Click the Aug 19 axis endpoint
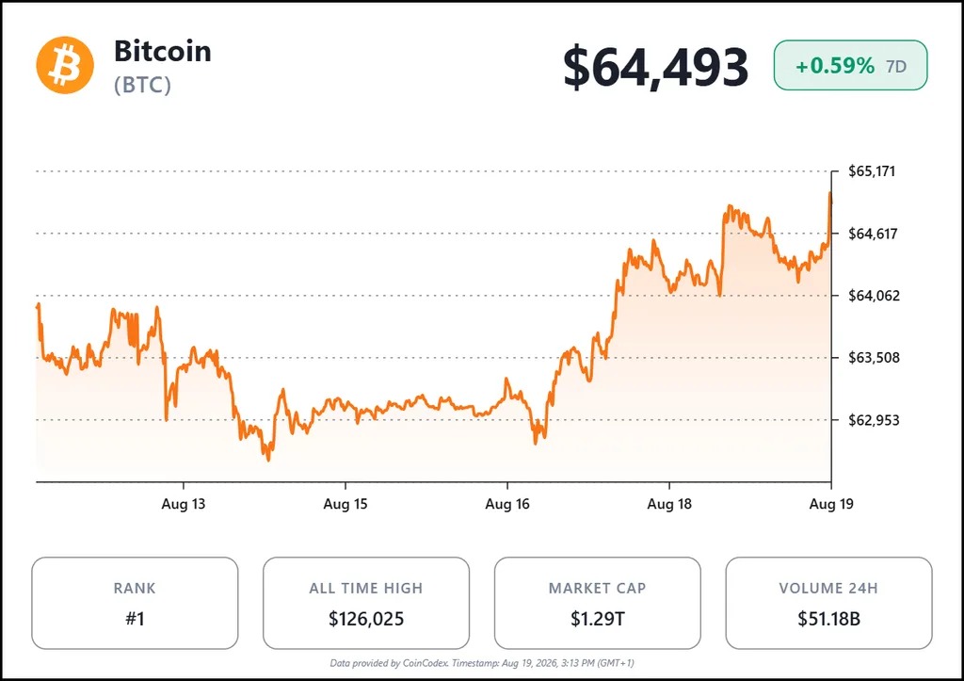Viewport: 964px width, 681px height. (831, 504)
